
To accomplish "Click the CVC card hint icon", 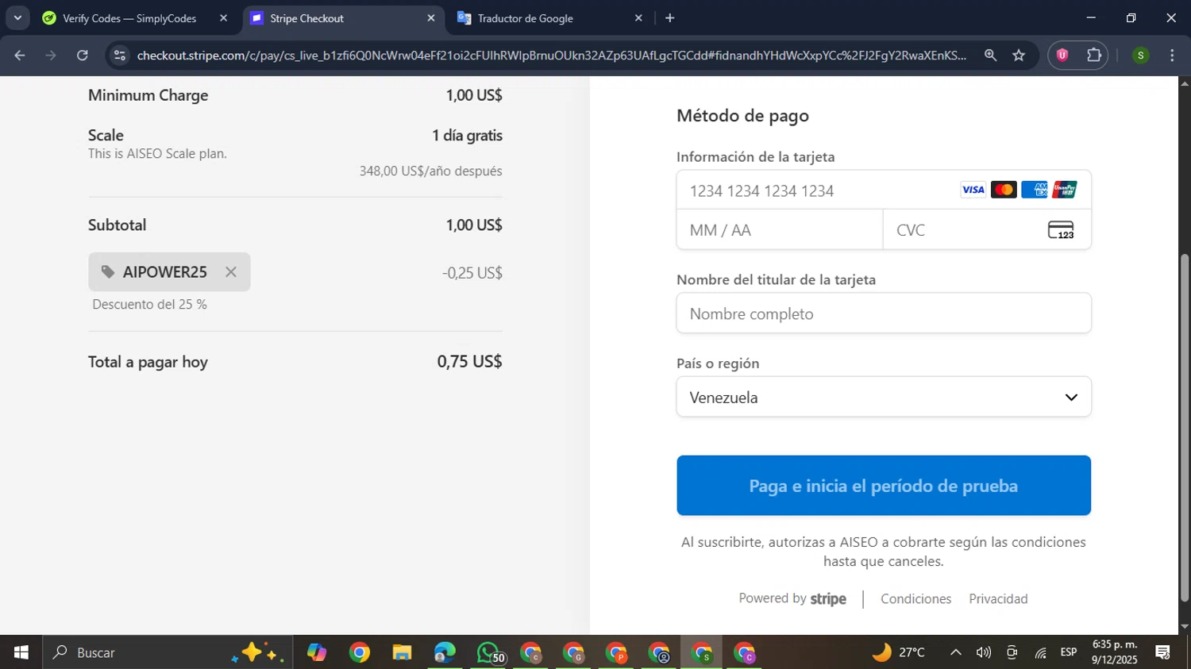I will click(x=1061, y=230).
